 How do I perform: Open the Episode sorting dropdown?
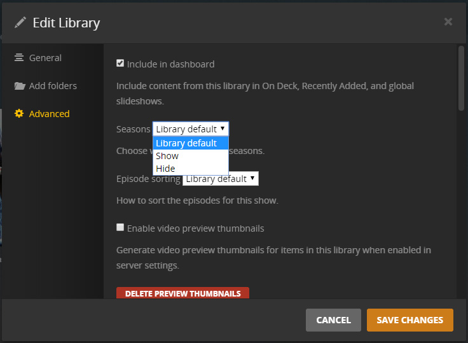click(x=220, y=179)
